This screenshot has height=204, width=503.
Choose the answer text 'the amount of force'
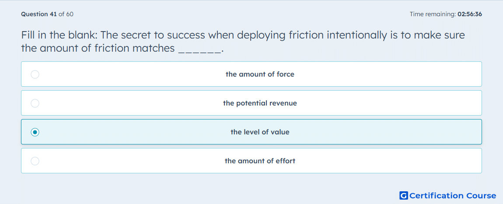click(260, 74)
